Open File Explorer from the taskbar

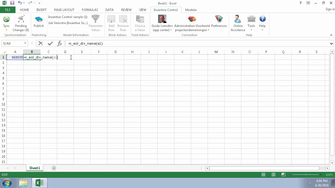(x=23, y=183)
